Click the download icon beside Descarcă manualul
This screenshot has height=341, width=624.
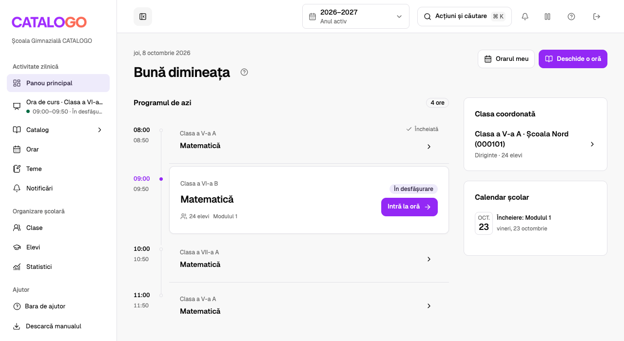click(17, 326)
